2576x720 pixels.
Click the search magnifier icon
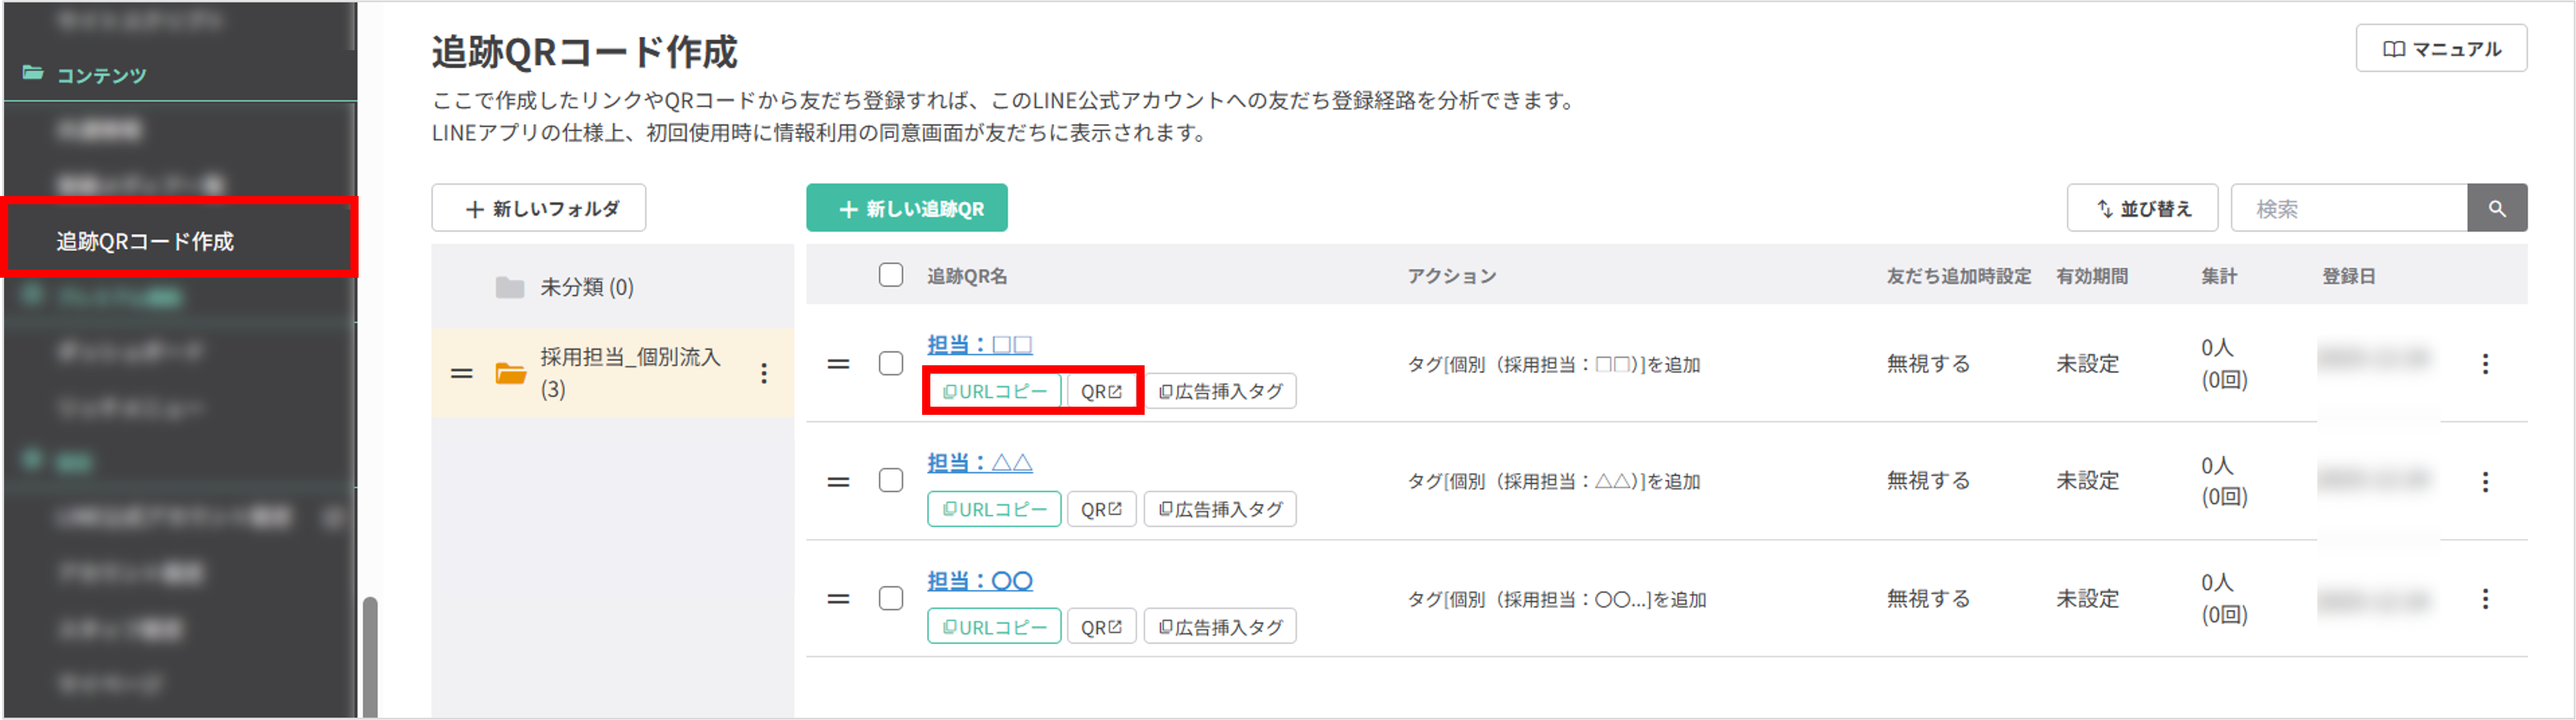tap(2497, 208)
